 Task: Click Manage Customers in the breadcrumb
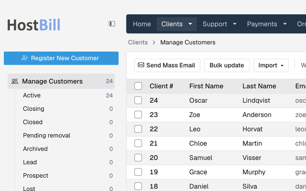coord(188,42)
